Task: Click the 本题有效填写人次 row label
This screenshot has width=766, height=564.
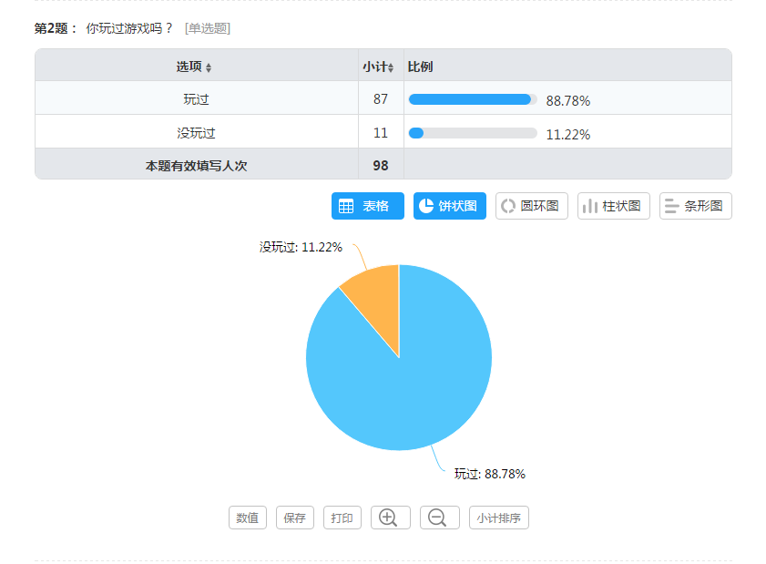Action: click(197, 166)
